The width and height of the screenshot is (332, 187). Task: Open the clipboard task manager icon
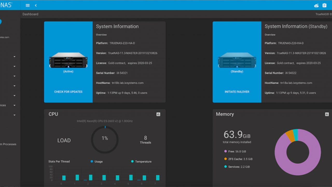pos(324,5)
